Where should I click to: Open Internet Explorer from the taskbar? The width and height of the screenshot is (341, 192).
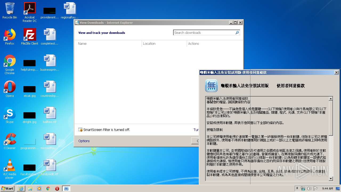pyautogui.click(x=21, y=189)
